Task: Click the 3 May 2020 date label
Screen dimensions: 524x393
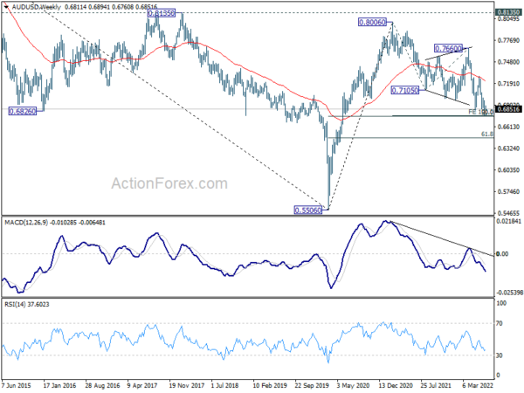Action: [x=353, y=385]
